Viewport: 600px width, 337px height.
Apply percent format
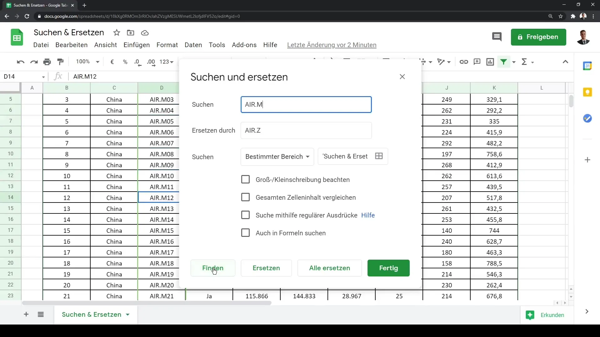point(125,62)
